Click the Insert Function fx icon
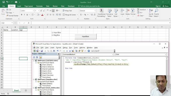Screen dimensions: 171x96 coord(29,23)
